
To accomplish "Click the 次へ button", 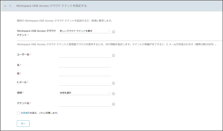I will [x=23, y=123].
